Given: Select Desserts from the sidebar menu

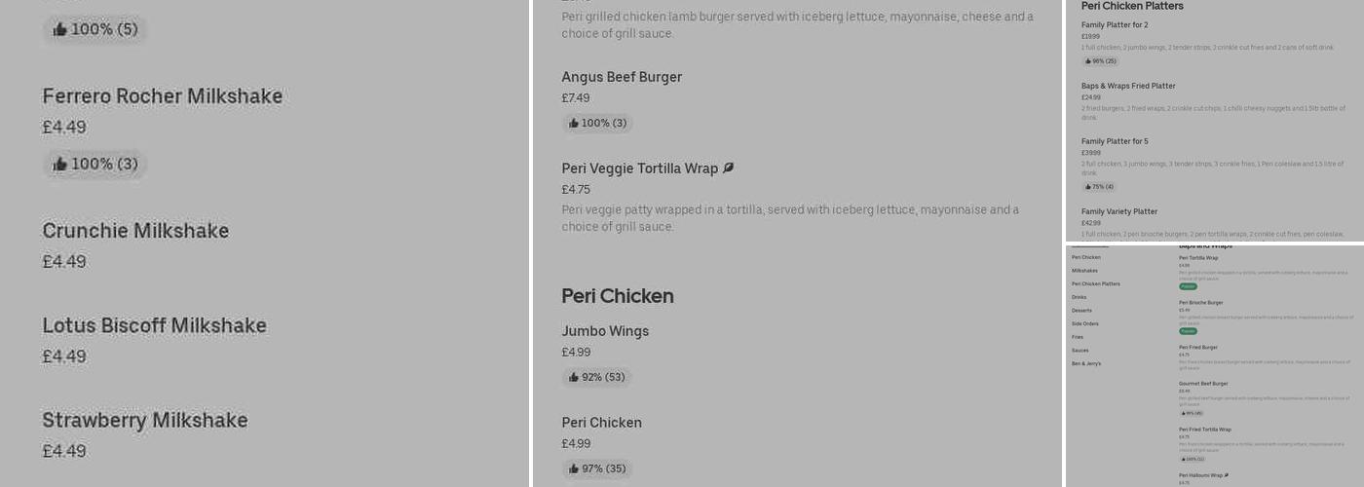Looking at the screenshot, I should (1081, 311).
